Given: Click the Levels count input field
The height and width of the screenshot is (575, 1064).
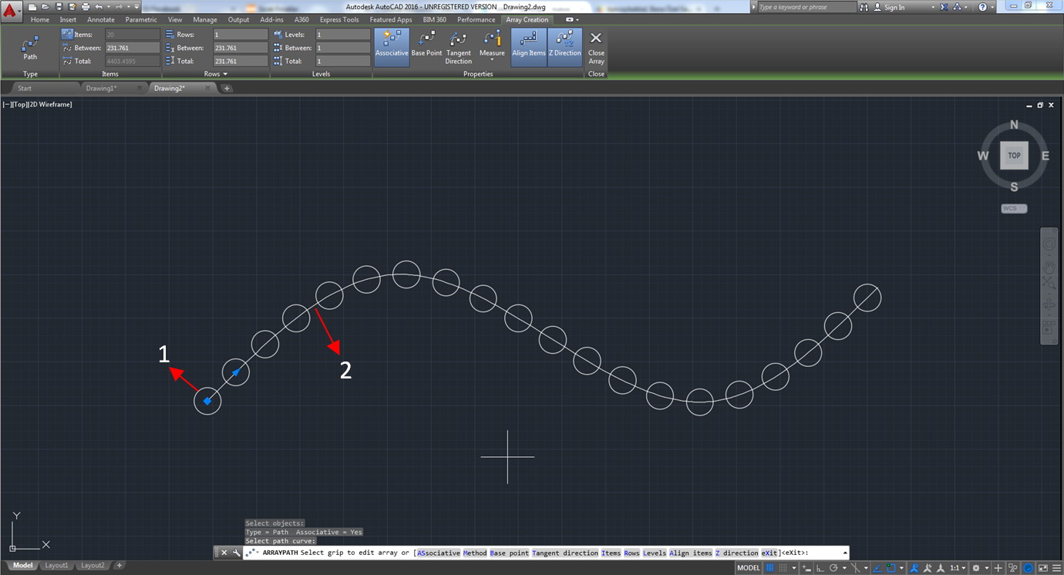Looking at the screenshot, I should point(343,35).
